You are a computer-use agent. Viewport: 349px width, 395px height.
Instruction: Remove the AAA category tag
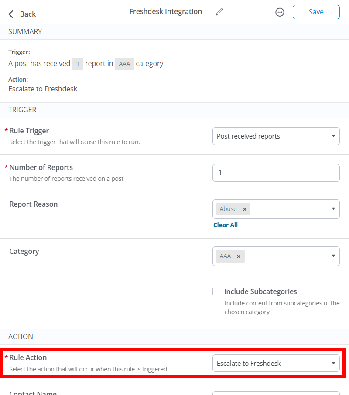(x=239, y=256)
